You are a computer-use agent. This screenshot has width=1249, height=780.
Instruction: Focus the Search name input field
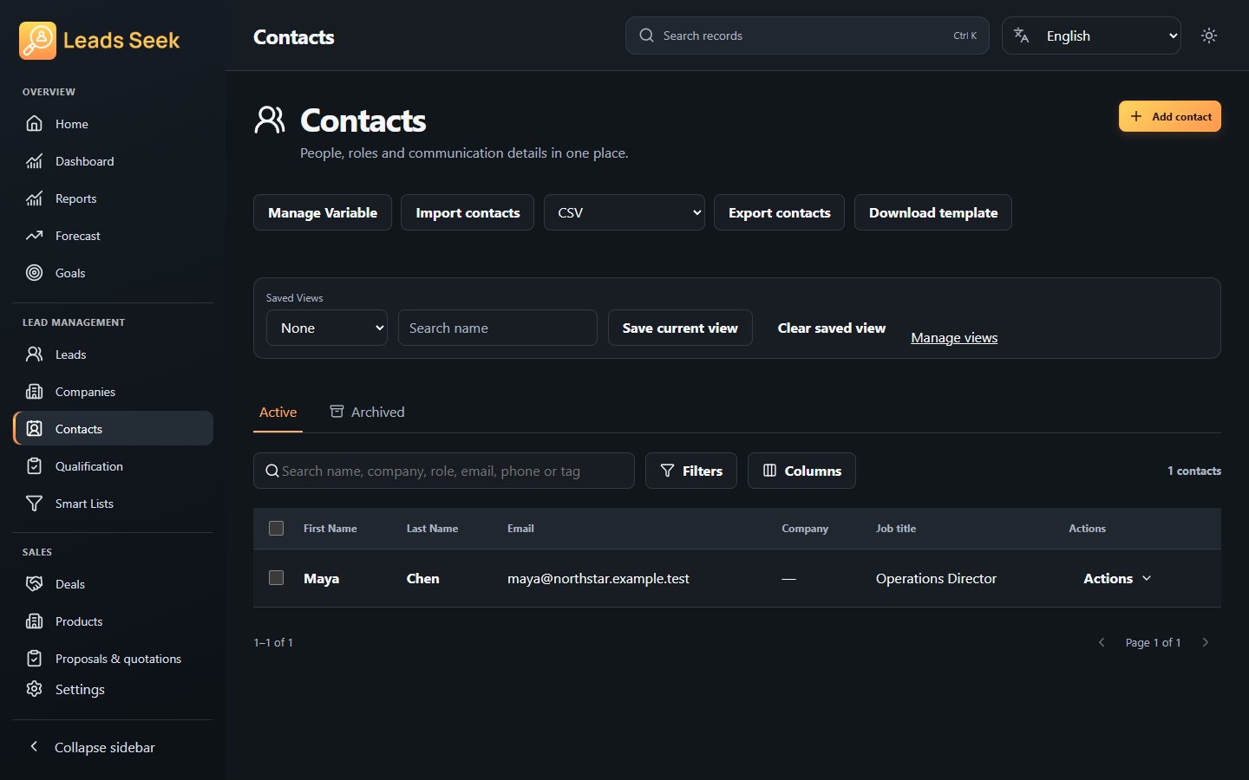(498, 328)
